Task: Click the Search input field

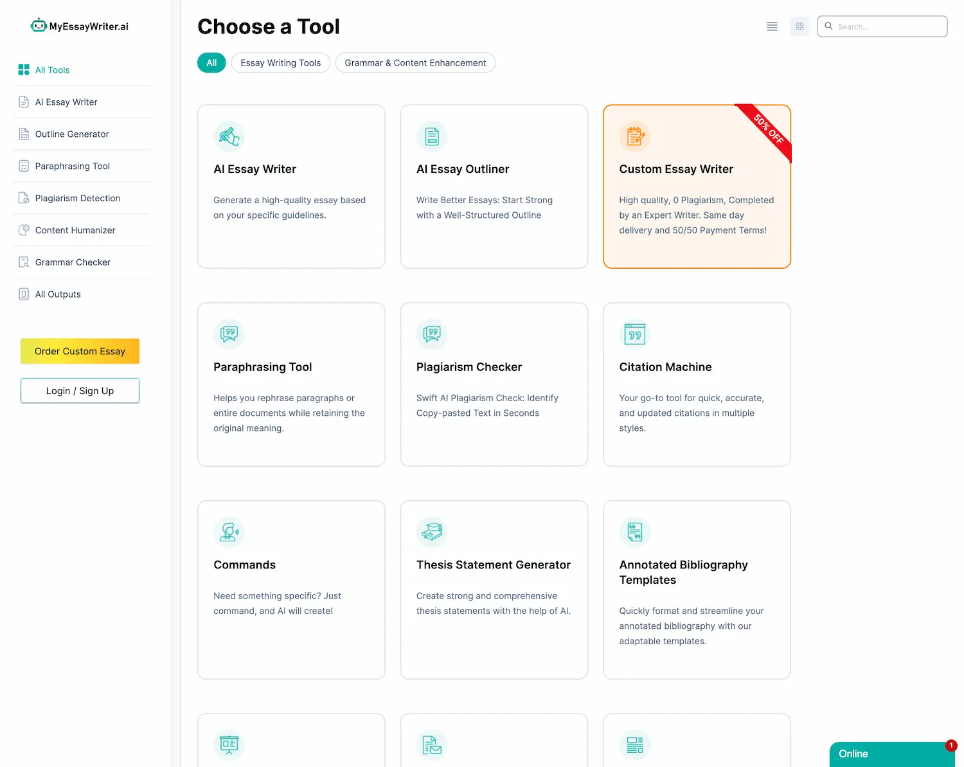Action: point(882,26)
